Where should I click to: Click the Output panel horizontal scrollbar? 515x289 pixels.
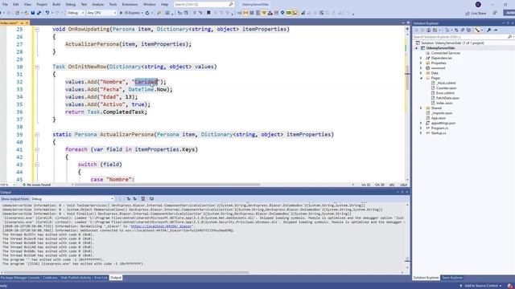[126, 272]
